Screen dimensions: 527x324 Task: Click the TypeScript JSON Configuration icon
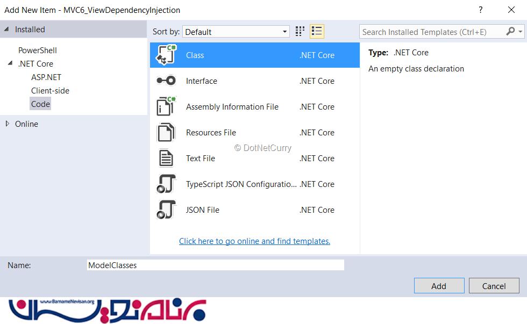(x=166, y=184)
